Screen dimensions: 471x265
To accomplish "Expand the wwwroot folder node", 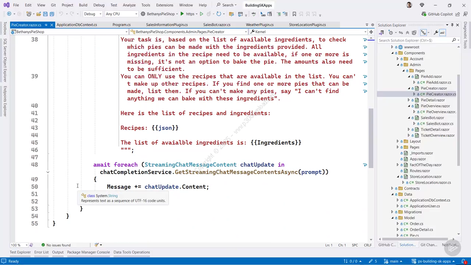I will point(392,47).
